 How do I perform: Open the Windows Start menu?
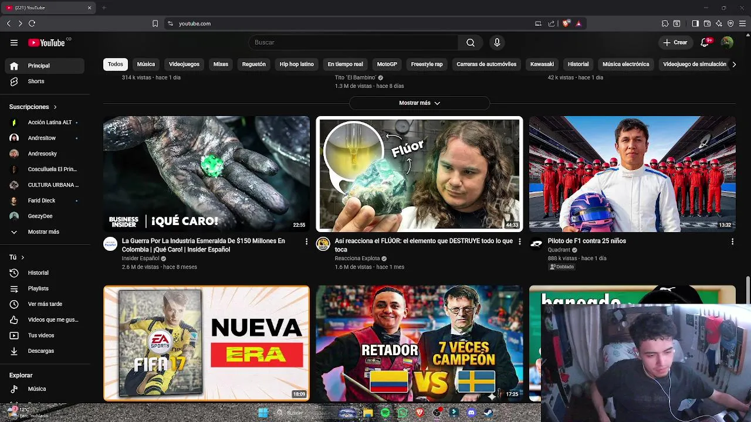tap(263, 413)
